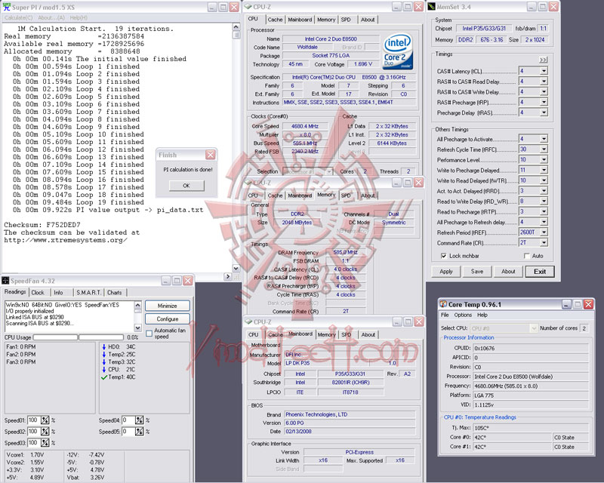The width and height of the screenshot is (604, 483).
Task: Click the Core Temp title bar icon
Action: tap(443, 304)
